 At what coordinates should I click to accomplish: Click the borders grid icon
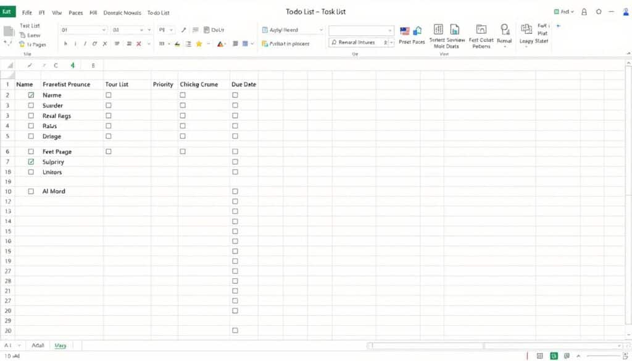pyautogui.click(x=162, y=44)
